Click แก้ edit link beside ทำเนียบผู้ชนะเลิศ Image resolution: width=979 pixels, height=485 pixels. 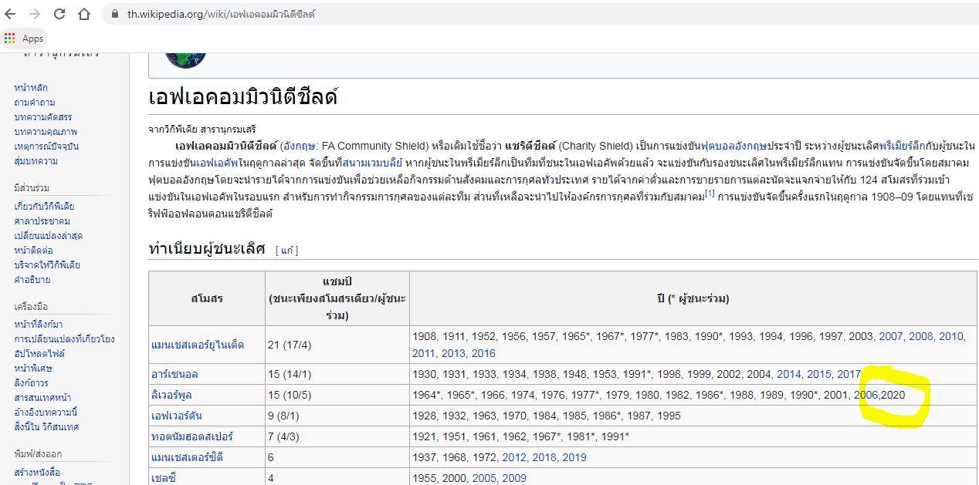[288, 251]
